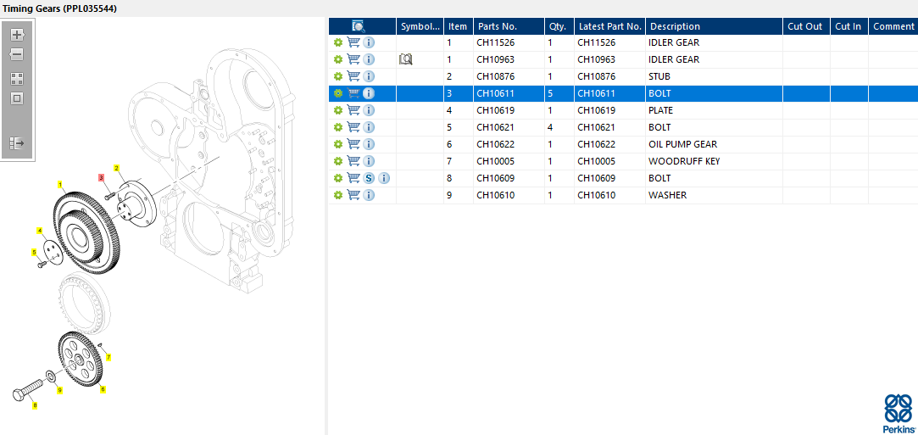Click the green gear icon for CH11526
The image size is (918, 435).
(x=338, y=42)
